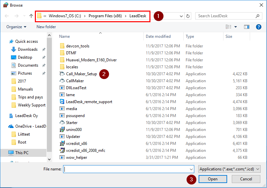Sort by Date modified column
This screenshot has width=267, height=188.
[158, 36]
